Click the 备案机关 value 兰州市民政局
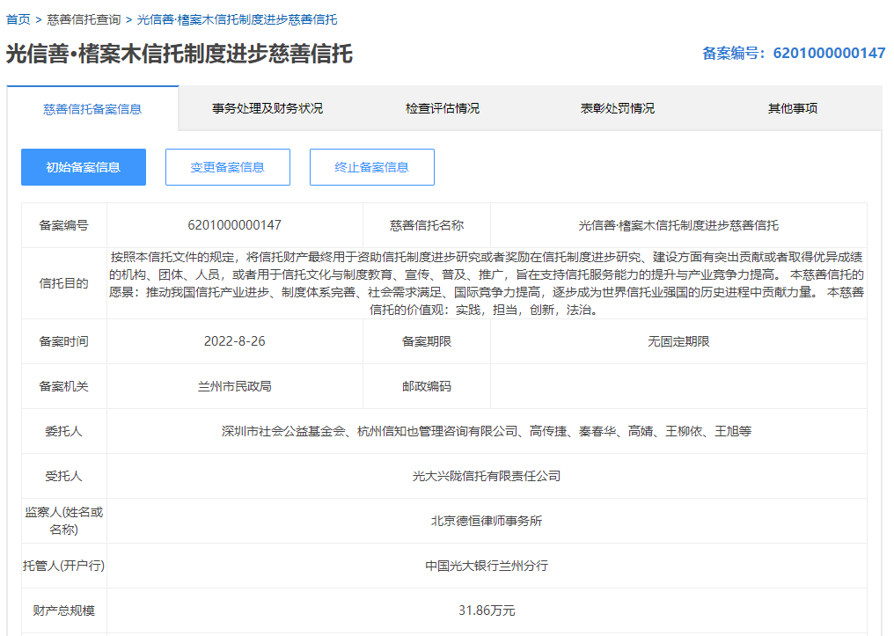The height and width of the screenshot is (636, 894). click(234, 386)
